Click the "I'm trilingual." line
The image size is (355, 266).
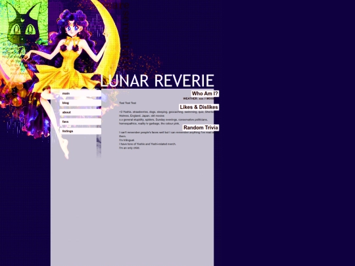(127, 141)
